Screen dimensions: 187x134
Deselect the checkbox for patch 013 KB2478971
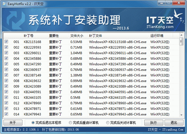click(6, 109)
